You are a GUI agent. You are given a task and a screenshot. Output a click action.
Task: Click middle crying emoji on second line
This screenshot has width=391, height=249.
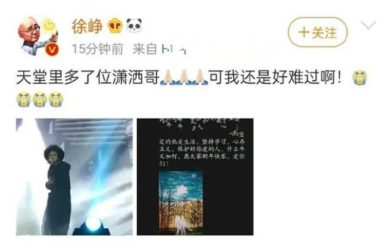click(40, 99)
